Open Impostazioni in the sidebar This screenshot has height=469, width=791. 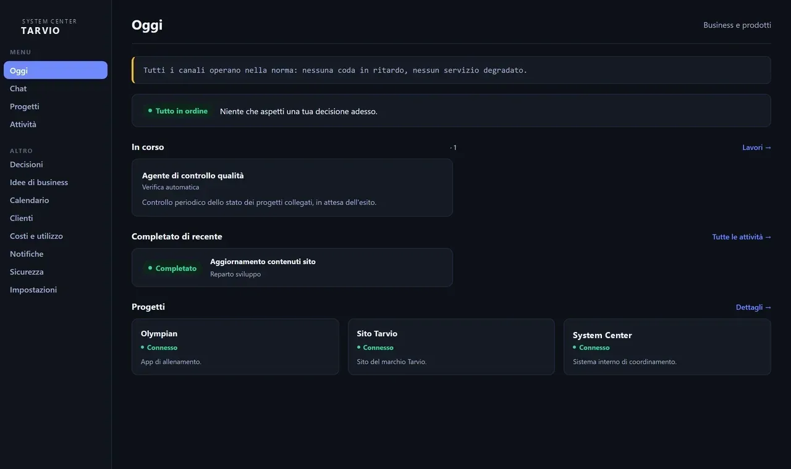56,289
